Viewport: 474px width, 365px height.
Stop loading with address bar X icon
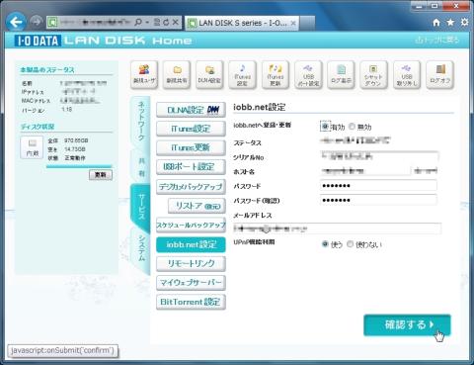(176, 23)
